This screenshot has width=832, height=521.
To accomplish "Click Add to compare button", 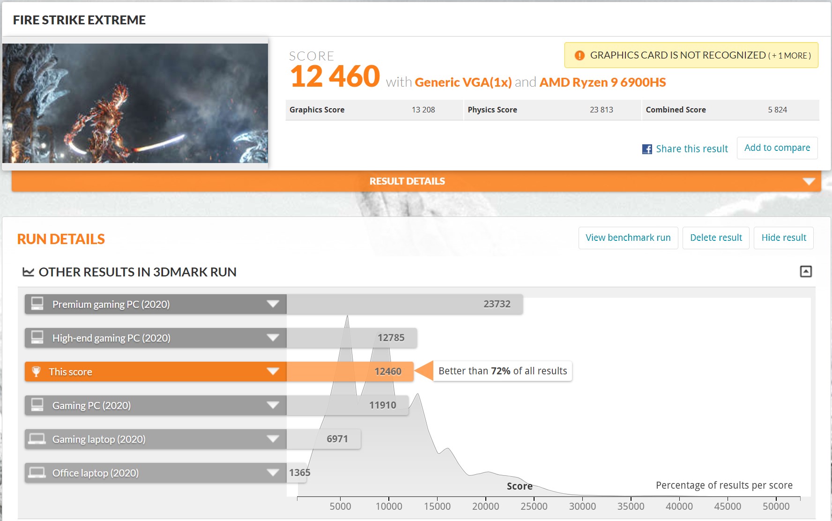I will [777, 148].
